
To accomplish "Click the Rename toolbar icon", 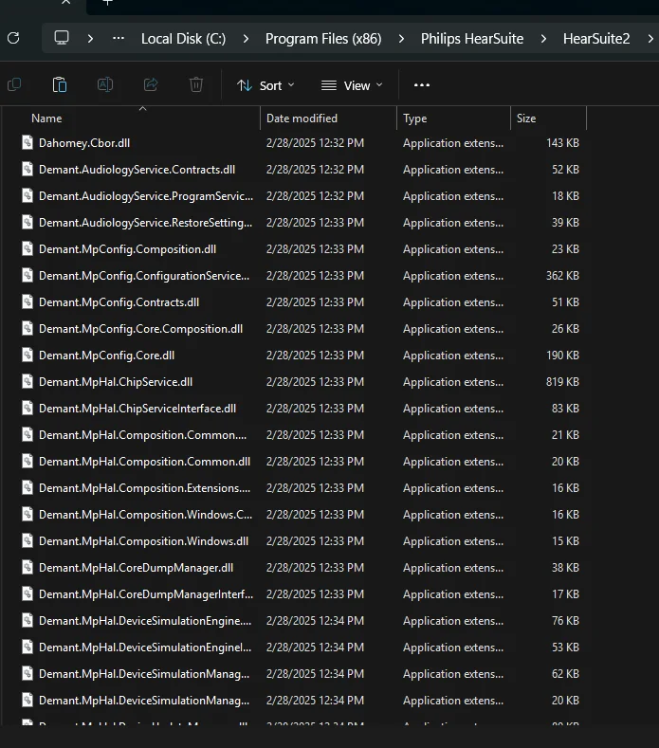I will (x=105, y=85).
